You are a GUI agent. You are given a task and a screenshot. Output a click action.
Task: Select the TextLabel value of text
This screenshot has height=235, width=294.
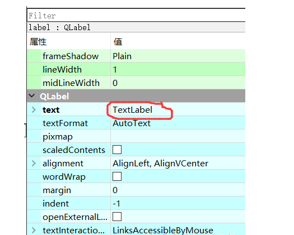[x=132, y=110]
